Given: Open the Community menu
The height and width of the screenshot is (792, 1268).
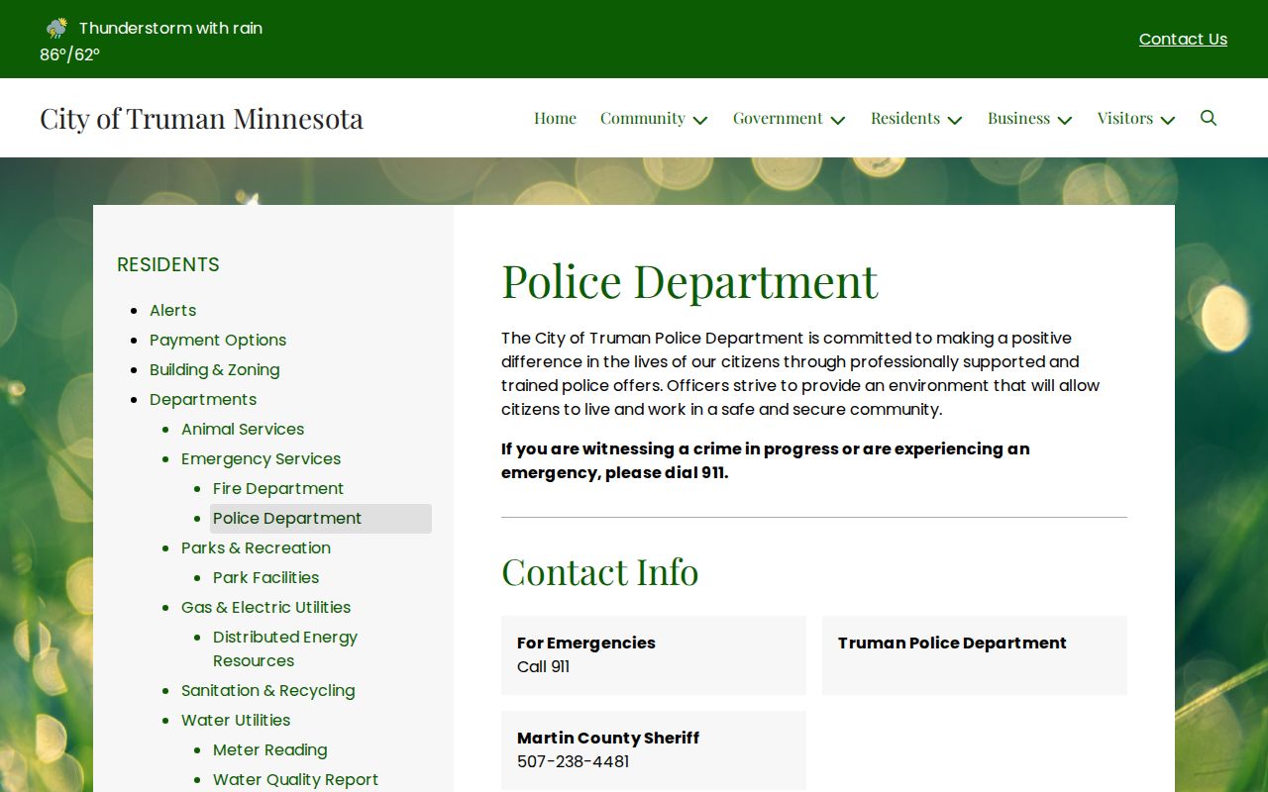Looking at the screenshot, I should pos(643,118).
